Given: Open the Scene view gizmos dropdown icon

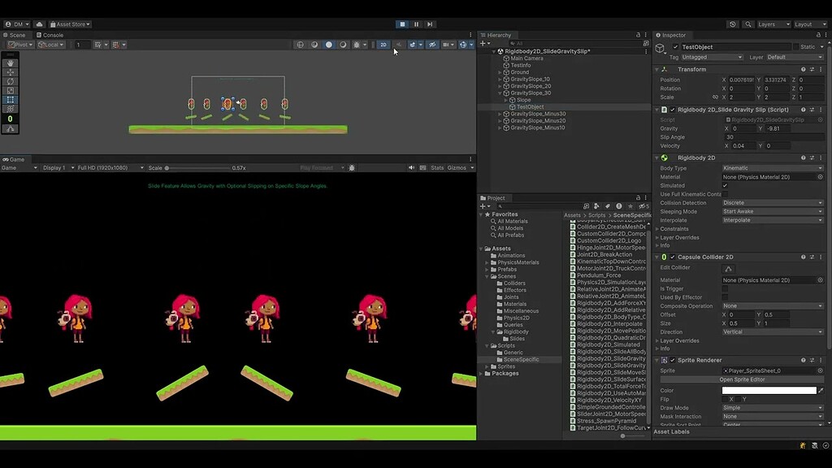Looking at the screenshot, I should [x=473, y=45].
